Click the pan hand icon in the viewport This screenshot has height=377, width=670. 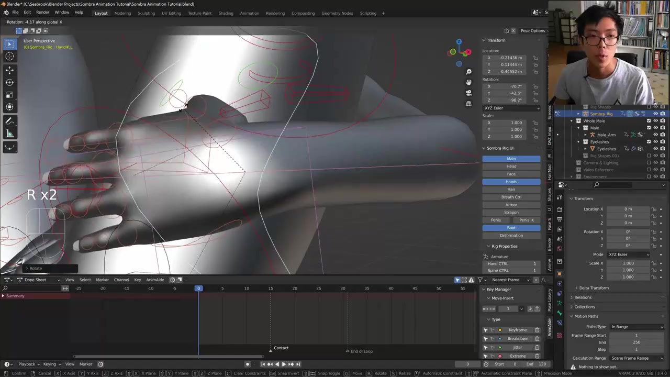coord(468,82)
